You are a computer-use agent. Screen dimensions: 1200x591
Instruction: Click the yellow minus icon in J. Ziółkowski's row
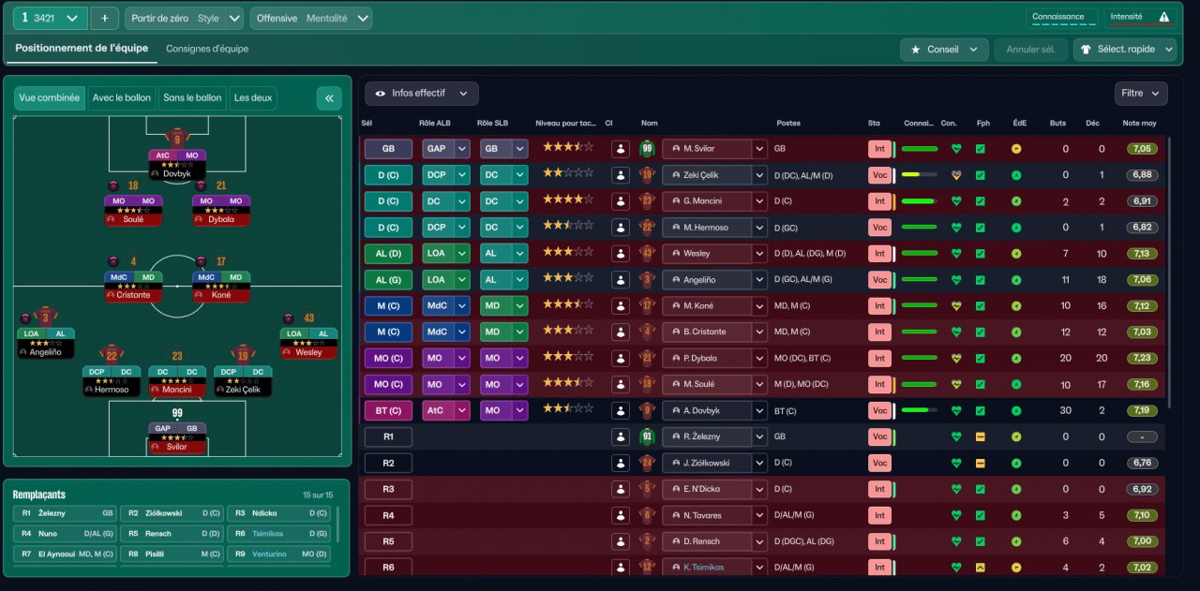coord(981,463)
